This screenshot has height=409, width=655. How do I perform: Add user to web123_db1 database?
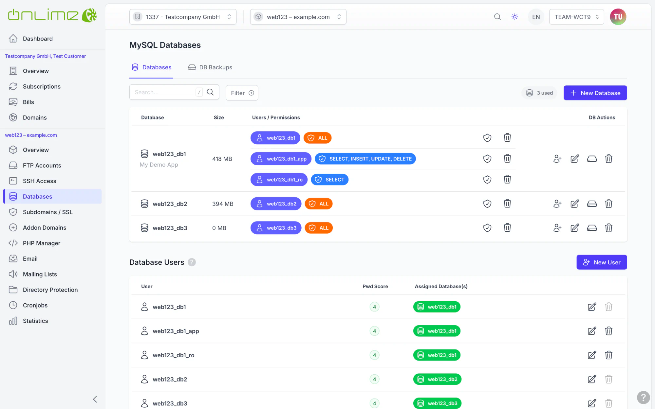(557, 159)
